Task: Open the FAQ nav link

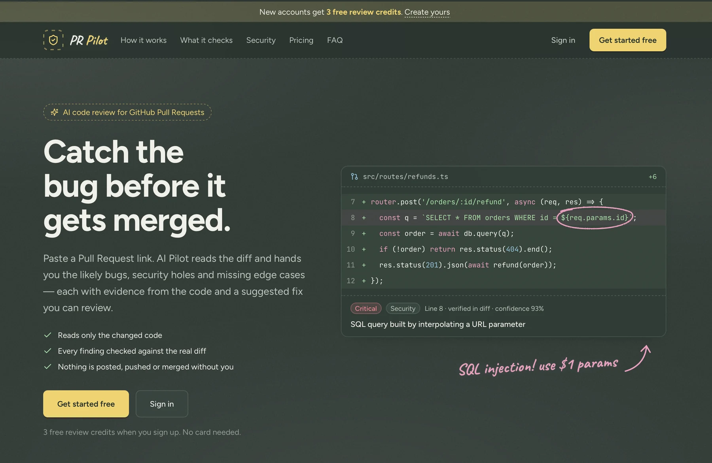Action: tap(335, 40)
